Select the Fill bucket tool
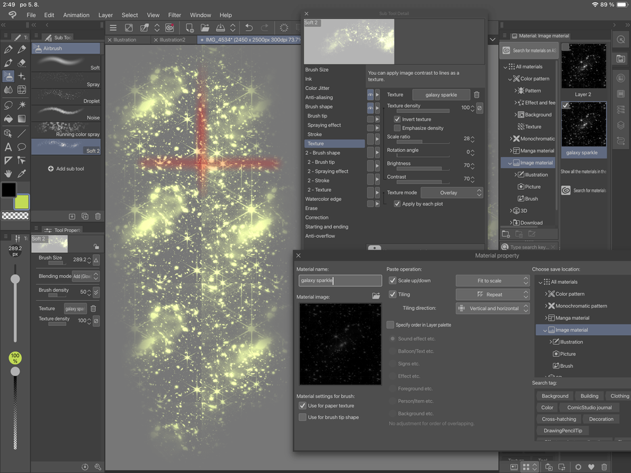 click(8, 119)
